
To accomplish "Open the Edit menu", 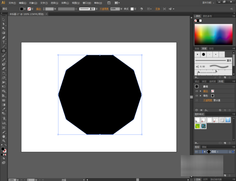I will (x=23, y=3).
